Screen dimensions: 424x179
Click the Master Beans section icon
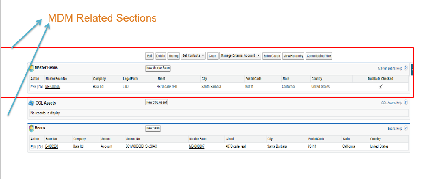click(x=31, y=68)
